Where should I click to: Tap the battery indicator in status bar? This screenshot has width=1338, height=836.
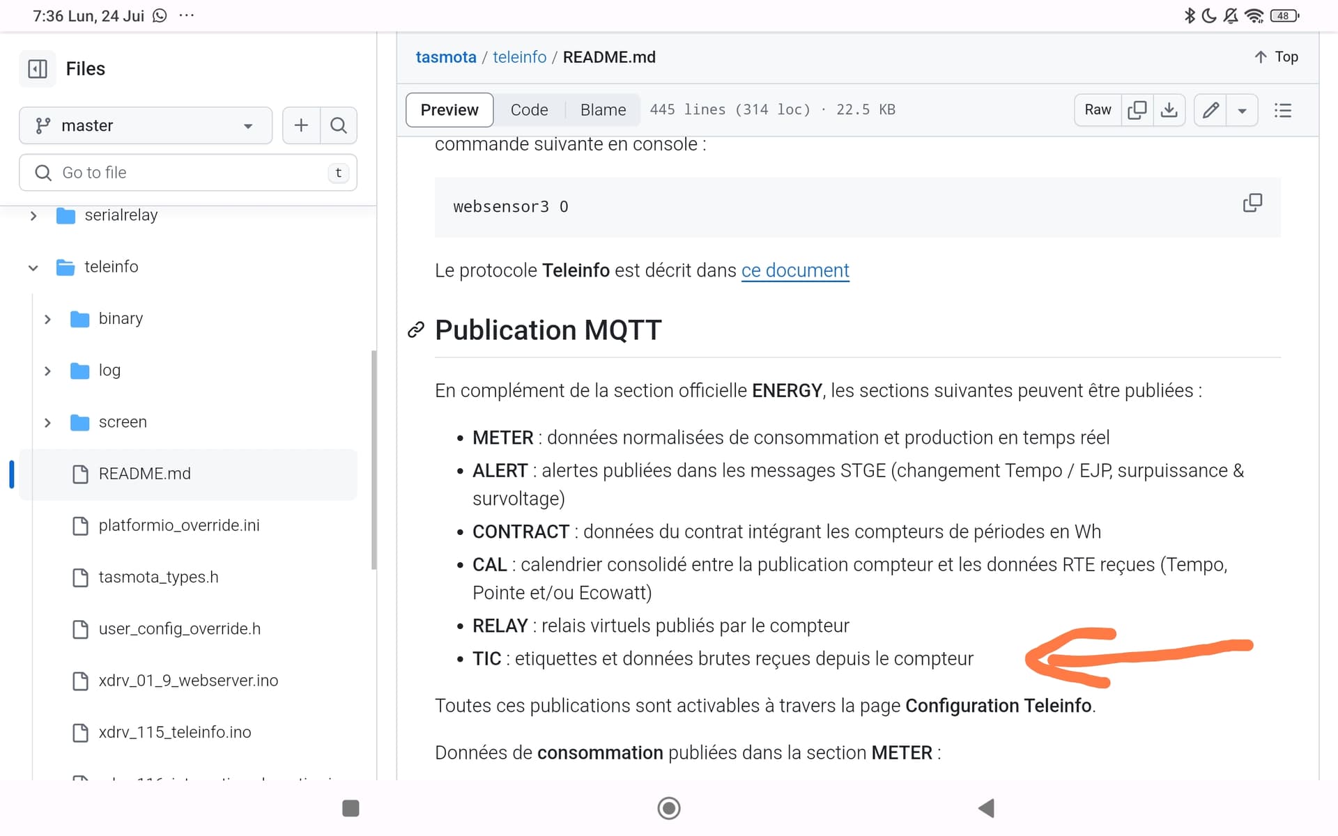click(x=1284, y=15)
